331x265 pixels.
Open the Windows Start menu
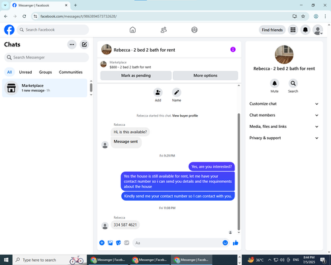(6, 260)
